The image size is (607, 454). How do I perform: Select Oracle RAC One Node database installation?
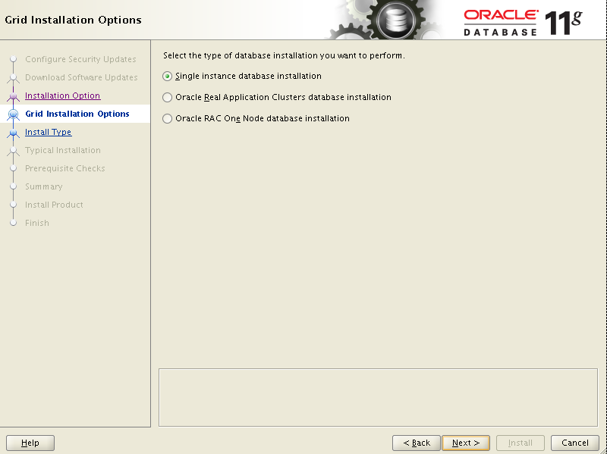click(x=168, y=118)
